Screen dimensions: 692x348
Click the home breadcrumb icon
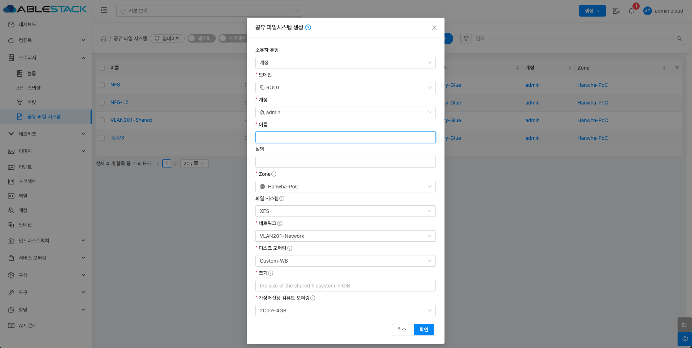click(x=104, y=39)
